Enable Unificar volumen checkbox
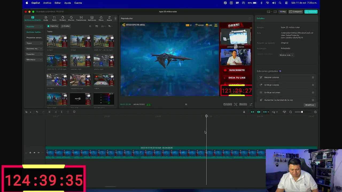Screen dimensions: 342x192 [313, 93]
